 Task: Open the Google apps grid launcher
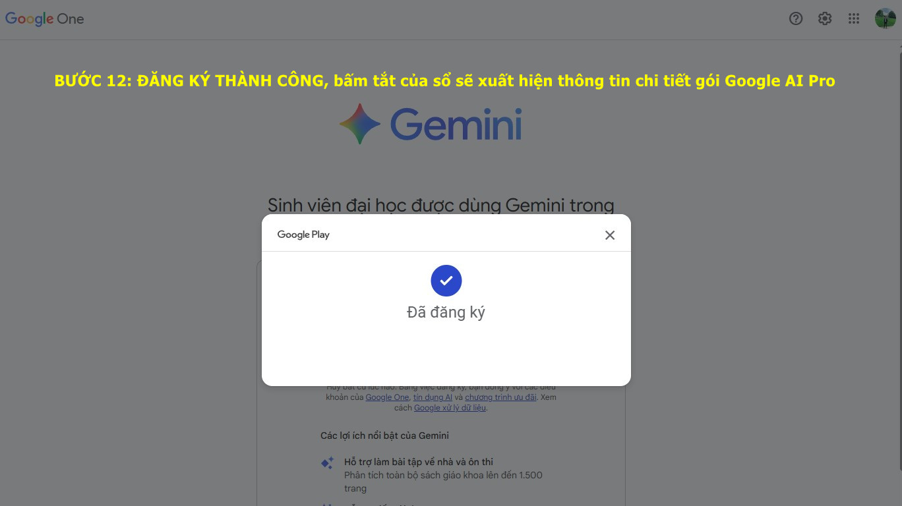tap(854, 18)
